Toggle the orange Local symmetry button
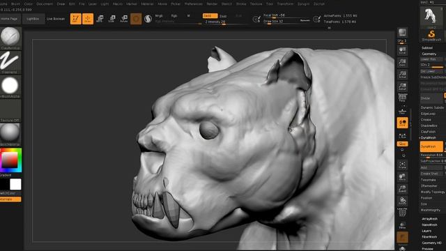 pyautogui.click(x=403, y=123)
